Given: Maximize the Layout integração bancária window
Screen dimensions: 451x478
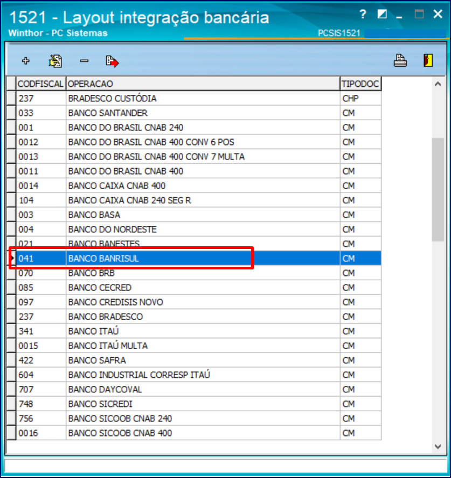Looking at the screenshot, I should 419,14.
